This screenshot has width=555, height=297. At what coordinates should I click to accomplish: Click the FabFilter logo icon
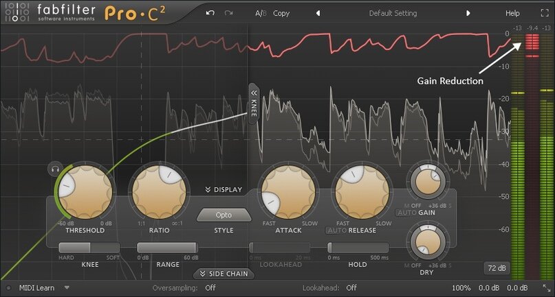pyautogui.click(x=17, y=12)
